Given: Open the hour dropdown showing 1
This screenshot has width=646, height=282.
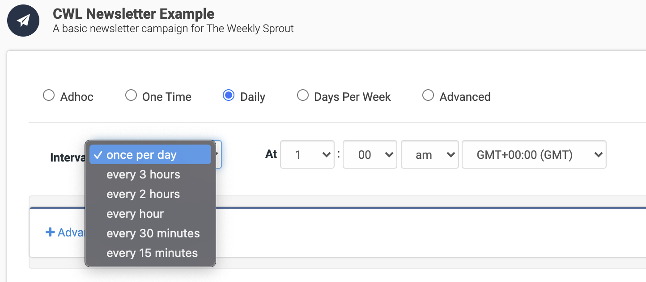Looking at the screenshot, I should (x=307, y=155).
